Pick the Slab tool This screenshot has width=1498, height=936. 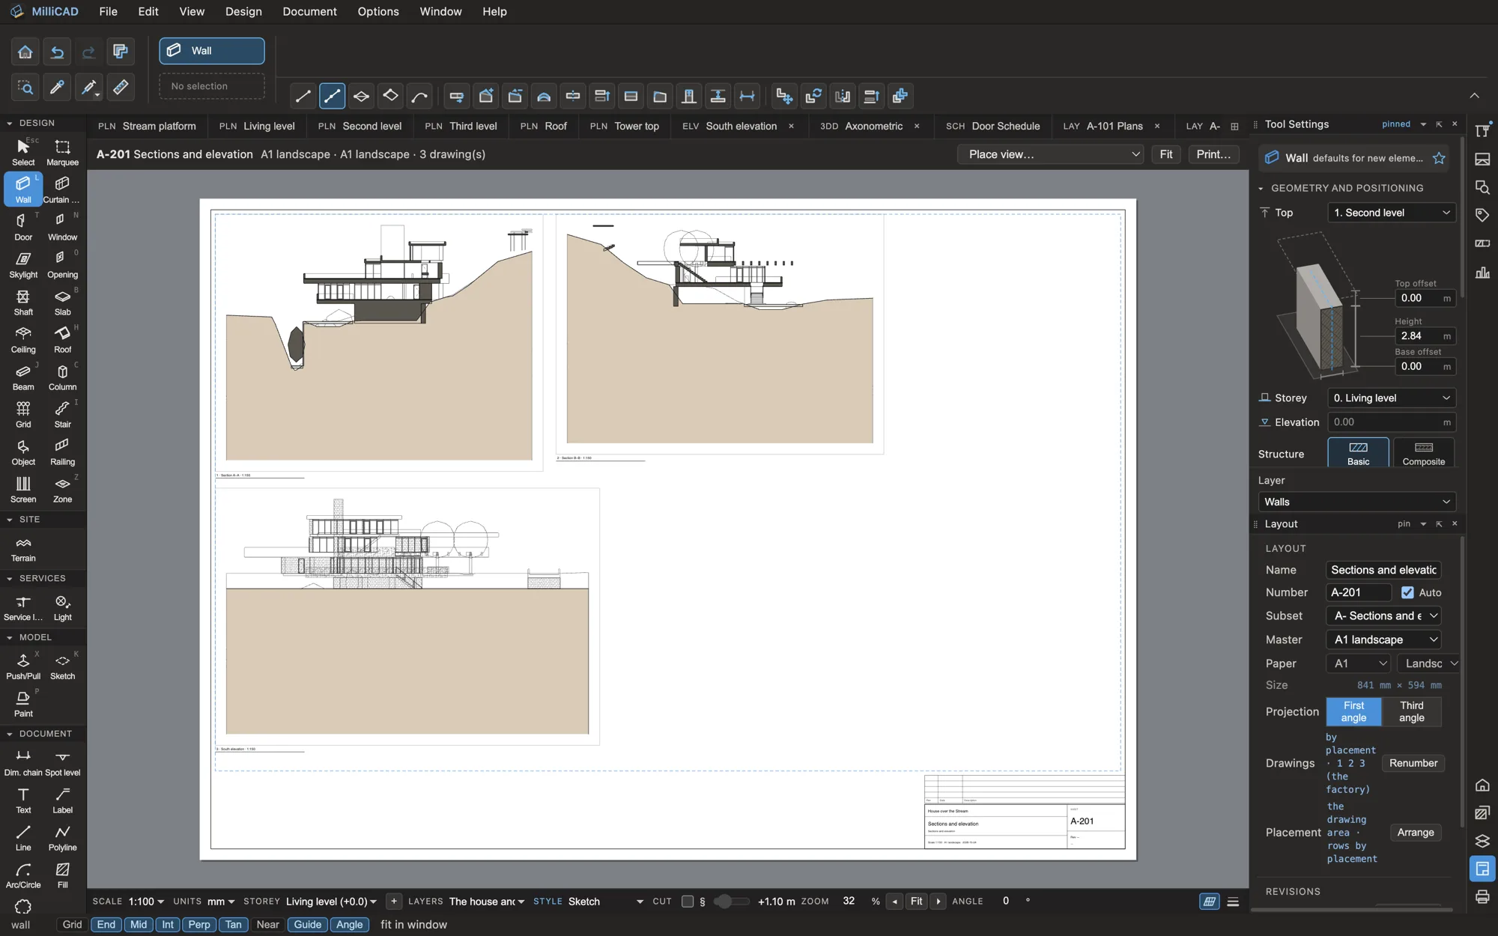point(62,302)
